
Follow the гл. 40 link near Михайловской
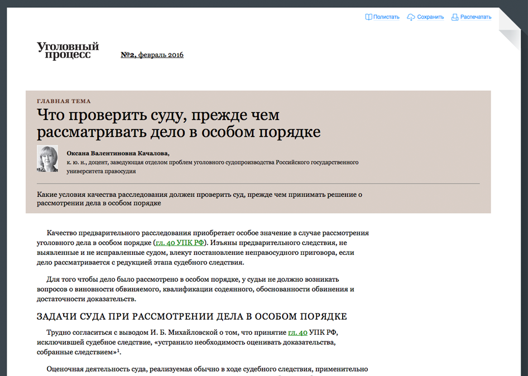[x=297, y=332]
